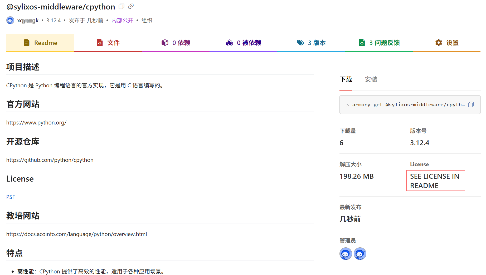The width and height of the screenshot is (486, 275).
Task: Switch to the Readme tab
Action: tap(40, 43)
